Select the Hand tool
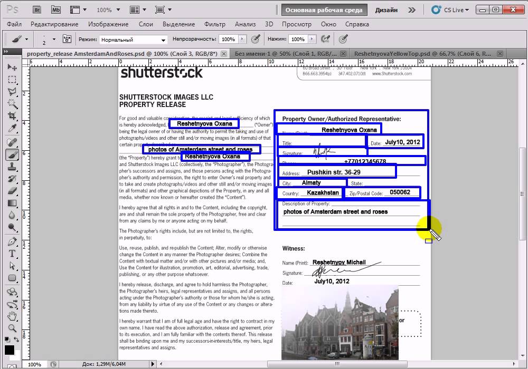The image size is (528, 369). [12, 316]
